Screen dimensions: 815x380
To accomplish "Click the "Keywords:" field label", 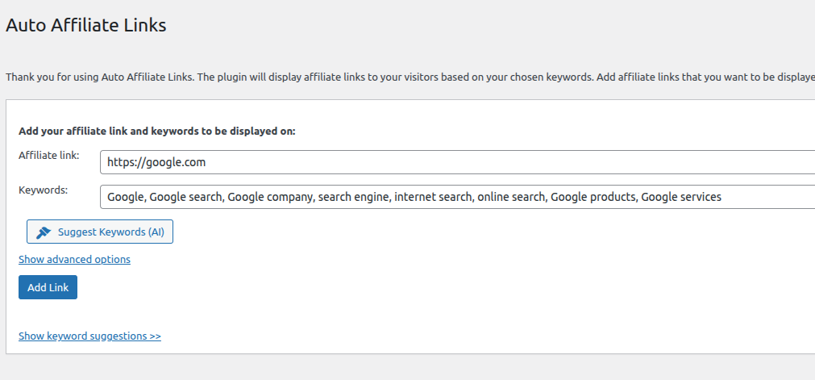I will click(43, 190).
